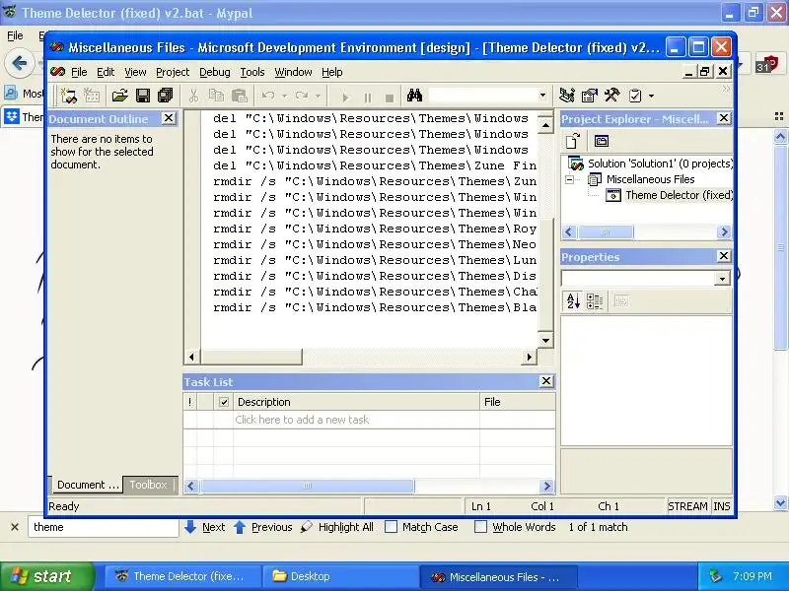This screenshot has height=591, width=789.
Task: Open the Tools menu
Action: (x=252, y=72)
